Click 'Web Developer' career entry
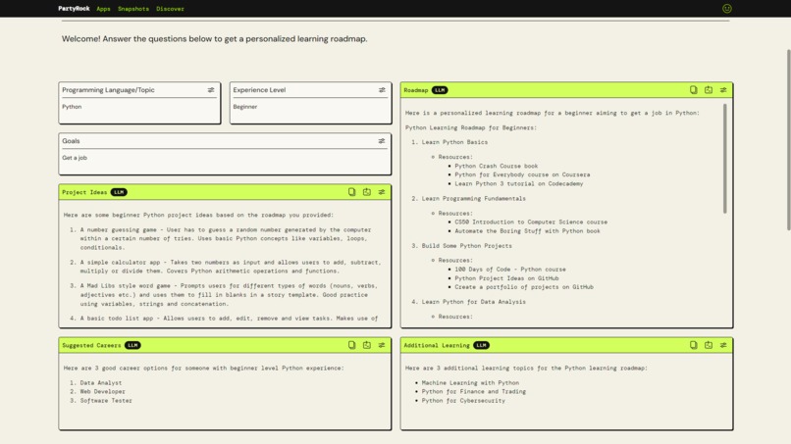The width and height of the screenshot is (791, 444). (x=102, y=392)
